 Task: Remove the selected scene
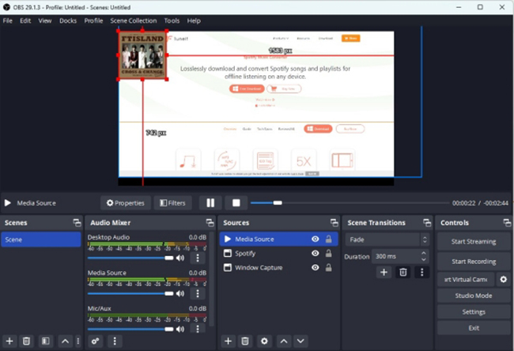26,342
